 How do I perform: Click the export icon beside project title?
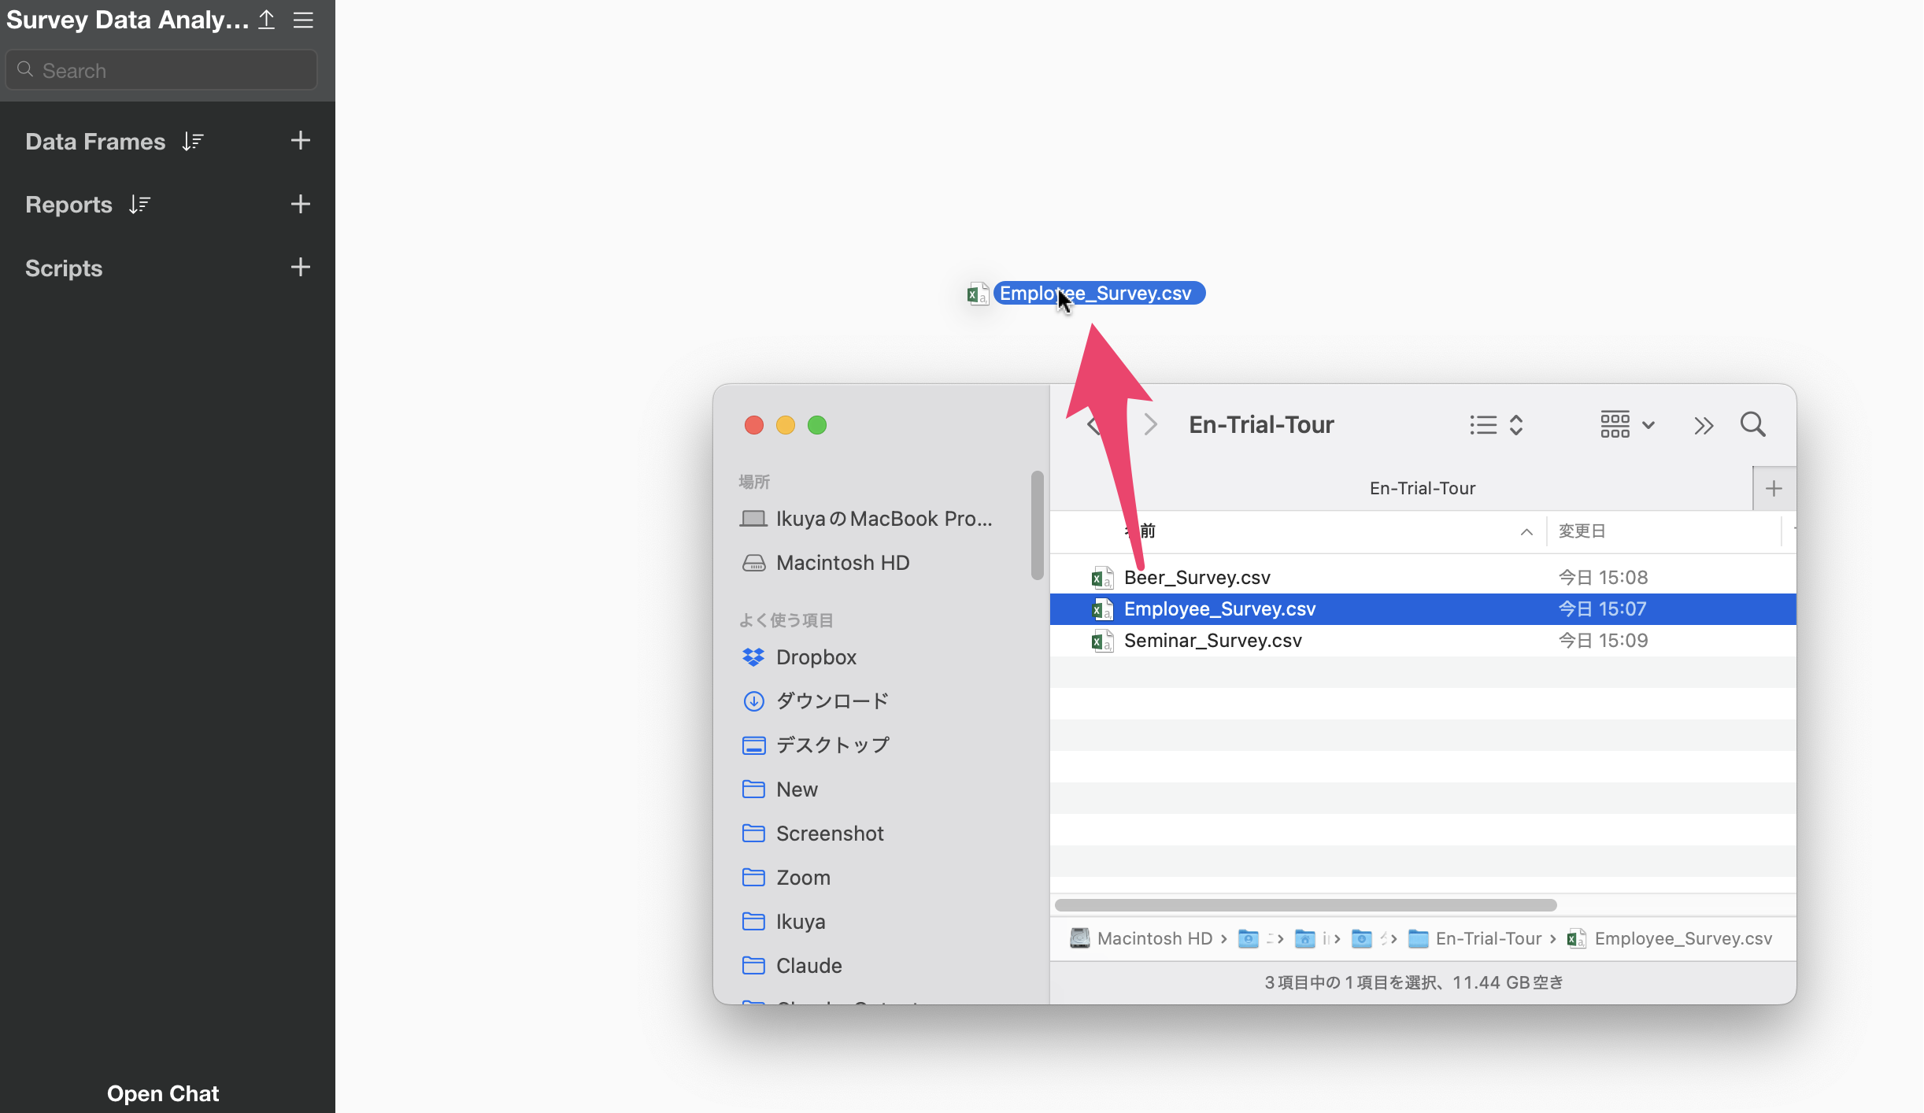[267, 20]
